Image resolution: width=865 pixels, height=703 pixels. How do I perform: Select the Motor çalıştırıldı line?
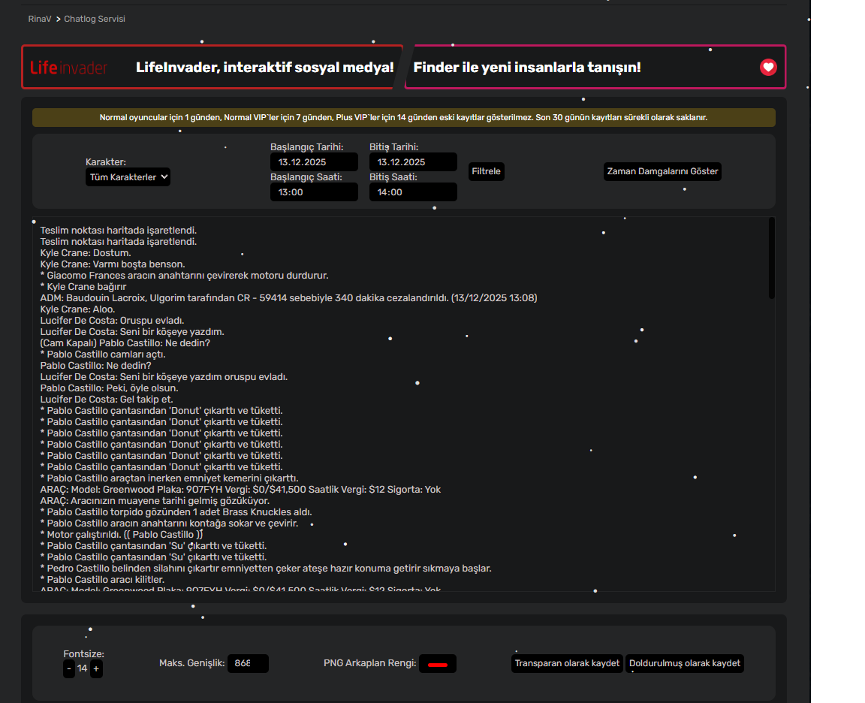tap(122, 535)
